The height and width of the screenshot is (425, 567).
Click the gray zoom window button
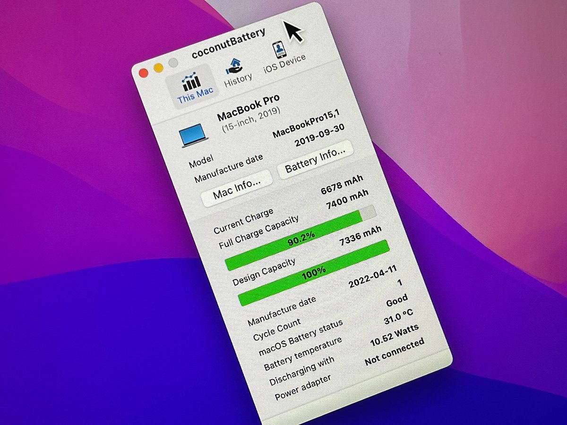[x=173, y=62]
